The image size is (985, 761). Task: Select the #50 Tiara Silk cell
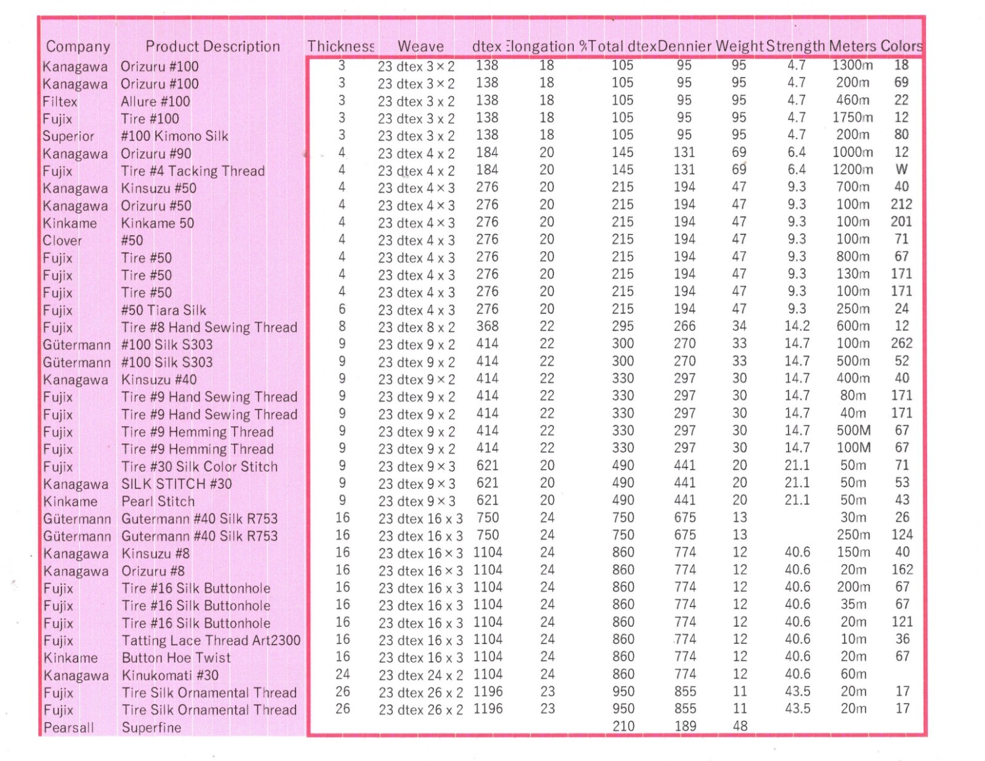pos(164,310)
